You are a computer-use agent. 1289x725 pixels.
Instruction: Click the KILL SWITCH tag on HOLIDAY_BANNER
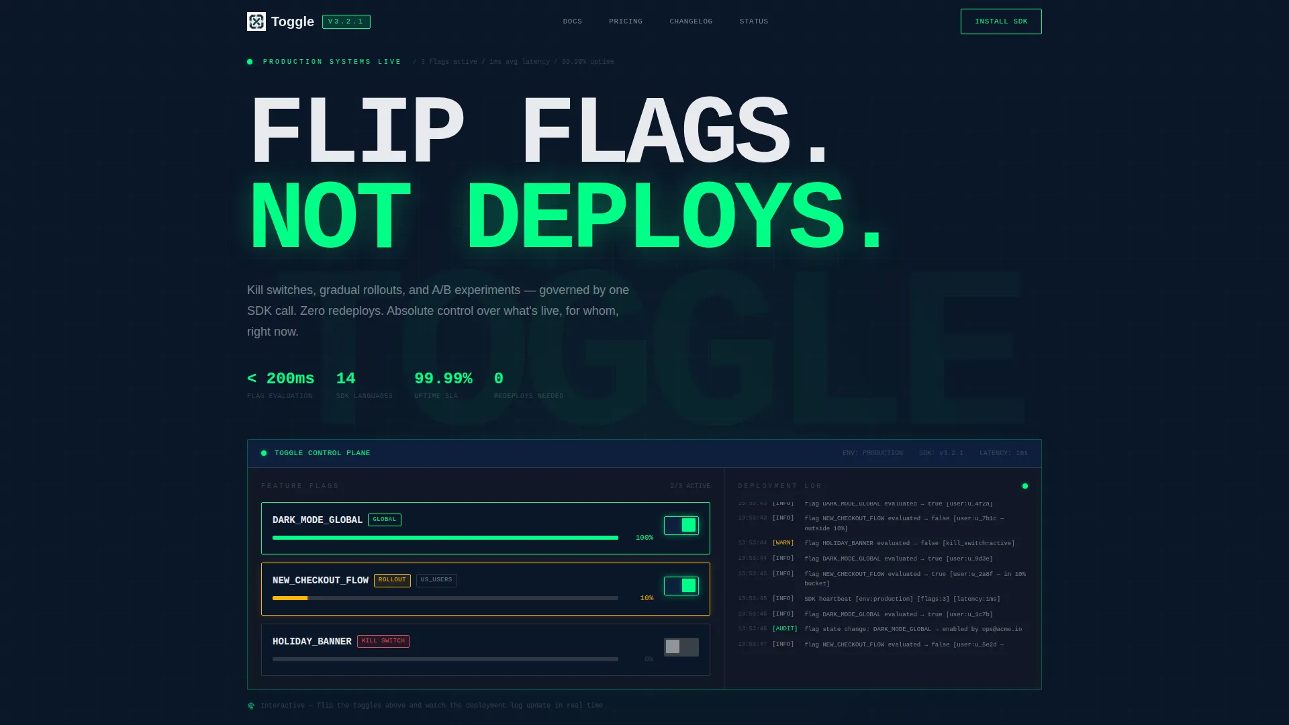coord(383,641)
